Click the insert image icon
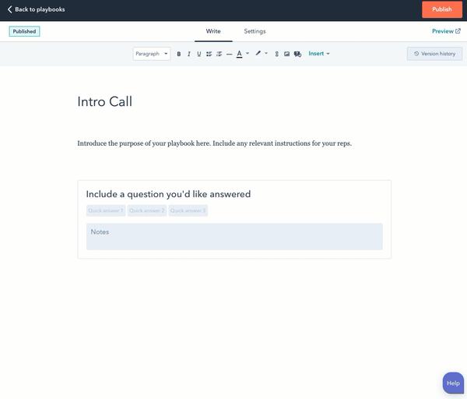 (x=286, y=54)
